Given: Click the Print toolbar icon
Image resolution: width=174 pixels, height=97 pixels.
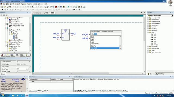Looking at the screenshot, I should click(x=10, y=7).
